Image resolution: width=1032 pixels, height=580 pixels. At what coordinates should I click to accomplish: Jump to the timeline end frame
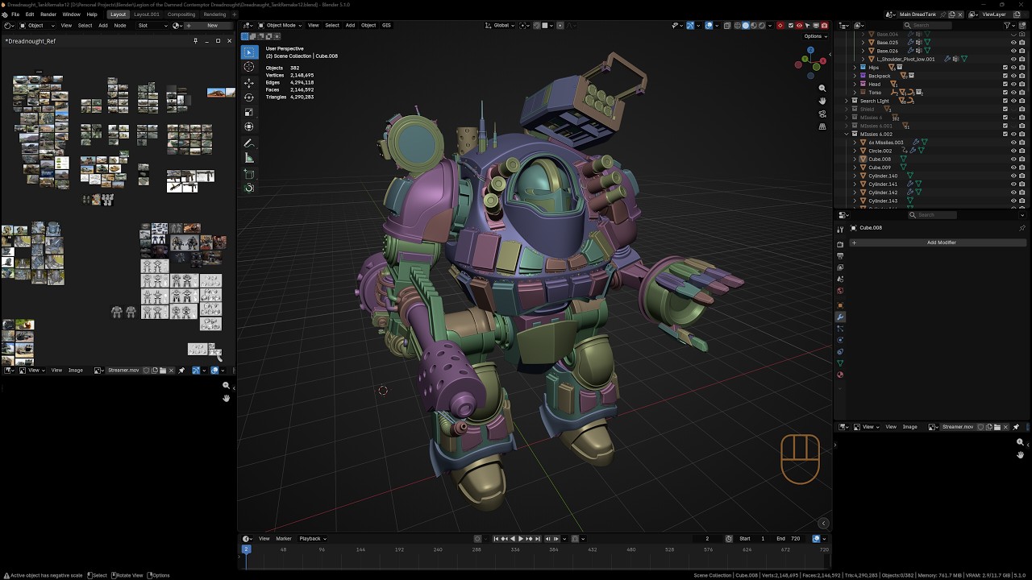pyautogui.click(x=536, y=538)
